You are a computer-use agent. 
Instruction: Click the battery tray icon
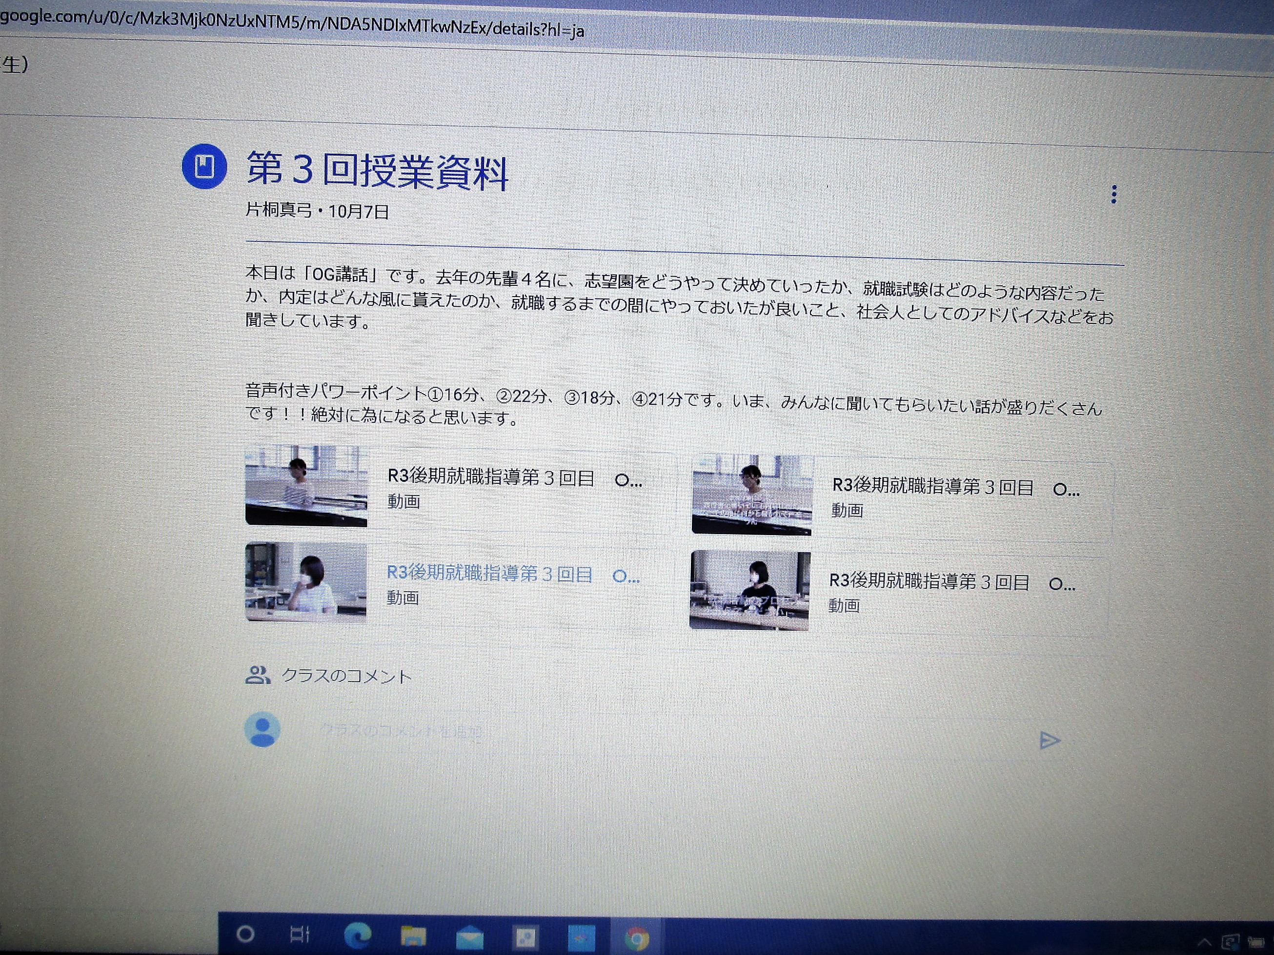click(1256, 942)
